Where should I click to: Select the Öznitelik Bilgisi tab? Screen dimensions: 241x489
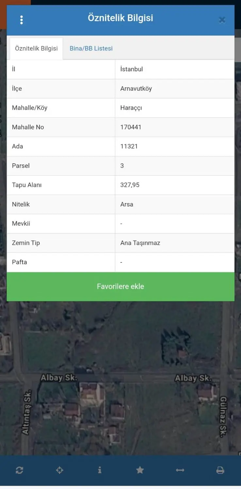point(36,48)
